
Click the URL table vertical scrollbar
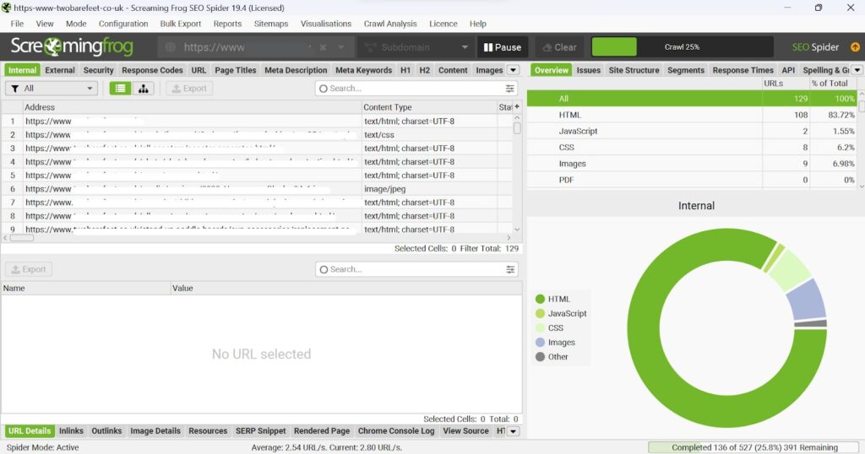(517, 174)
